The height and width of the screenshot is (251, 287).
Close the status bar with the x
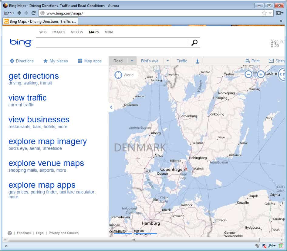(x=6, y=246)
